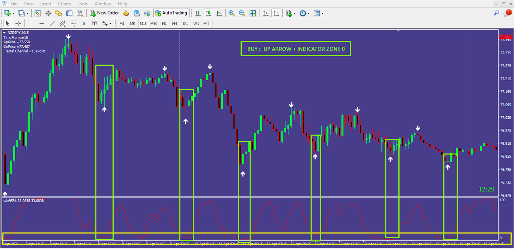Screen dimensions: 514x249
Task: Open the notifications chat bubble icon
Action: click(508, 13)
